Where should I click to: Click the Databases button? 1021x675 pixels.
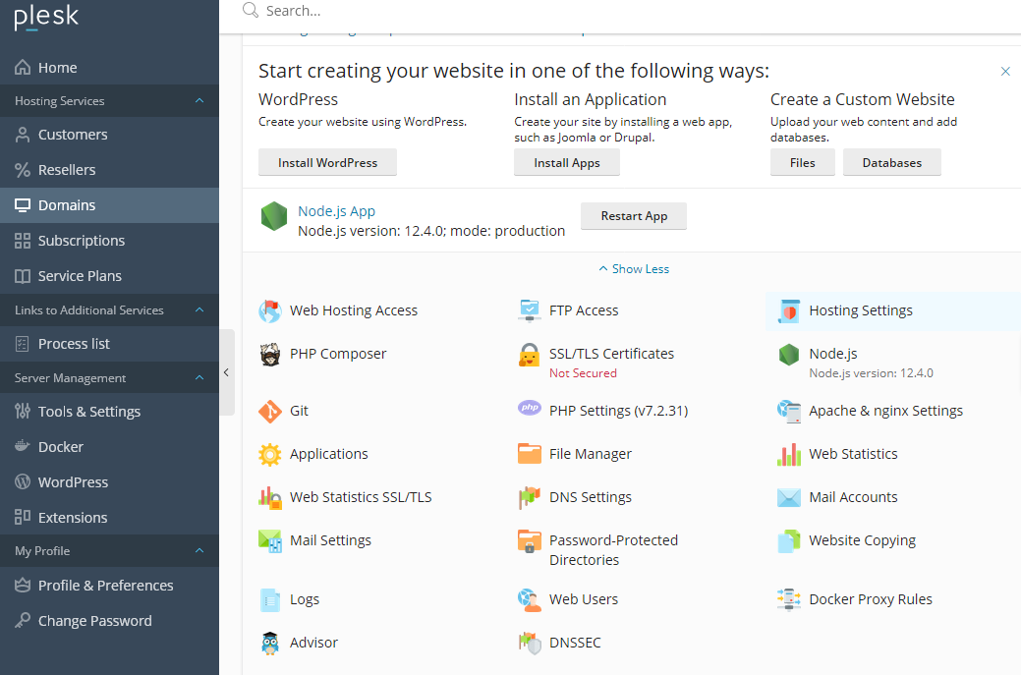coord(892,163)
